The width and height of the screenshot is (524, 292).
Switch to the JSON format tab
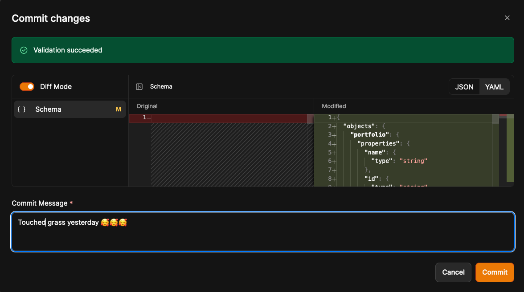pos(464,87)
